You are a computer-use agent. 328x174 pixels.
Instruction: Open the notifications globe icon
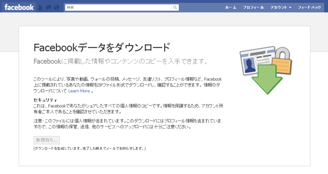[x=57, y=8]
